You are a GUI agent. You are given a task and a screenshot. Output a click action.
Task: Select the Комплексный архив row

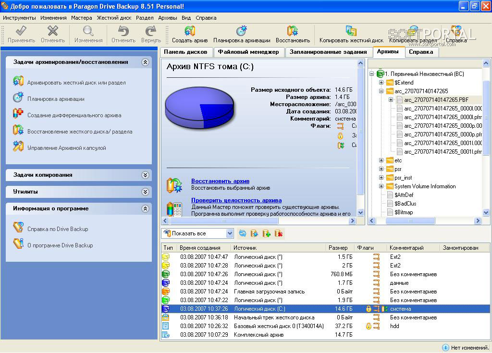[325, 335]
